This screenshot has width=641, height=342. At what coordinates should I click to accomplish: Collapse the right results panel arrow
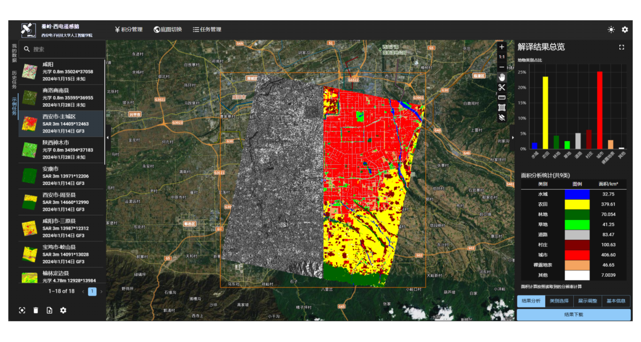(513, 137)
